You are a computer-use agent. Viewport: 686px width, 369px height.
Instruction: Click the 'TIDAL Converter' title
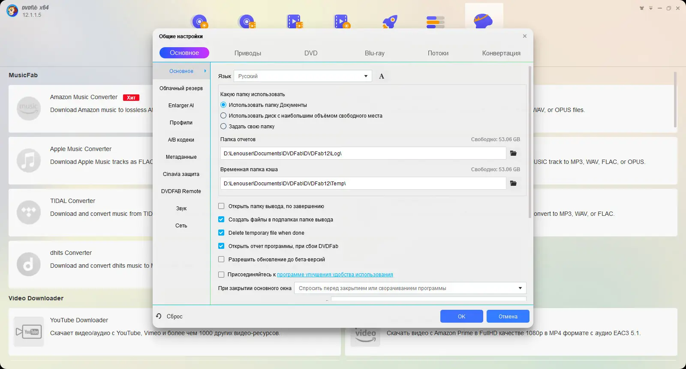pyautogui.click(x=72, y=201)
